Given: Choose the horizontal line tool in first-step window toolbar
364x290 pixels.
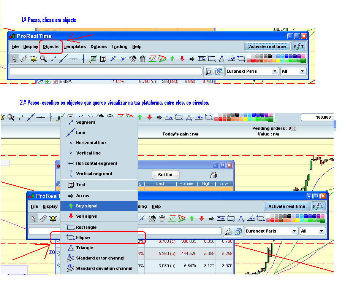Looking at the screenshot, I should tap(73, 59).
